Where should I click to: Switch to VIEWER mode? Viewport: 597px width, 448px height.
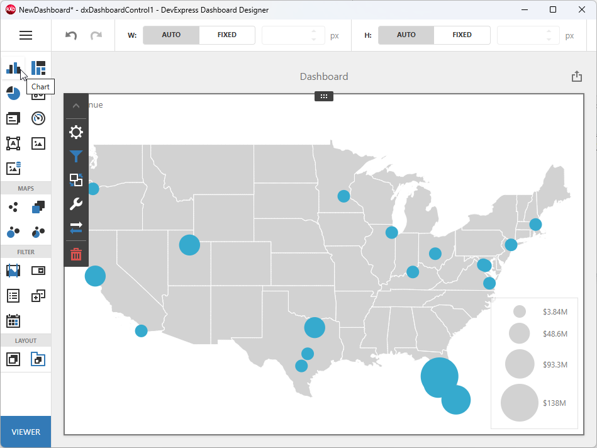[25, 432]
